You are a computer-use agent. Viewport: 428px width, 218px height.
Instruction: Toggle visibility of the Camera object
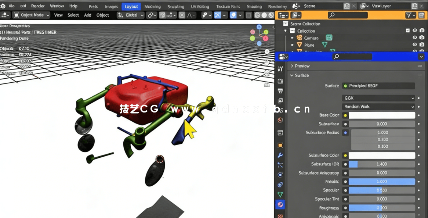[x=415, y=37]
